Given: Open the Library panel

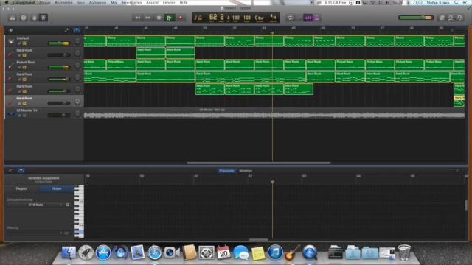Looking at the screenshot, I should pos(13,18).
